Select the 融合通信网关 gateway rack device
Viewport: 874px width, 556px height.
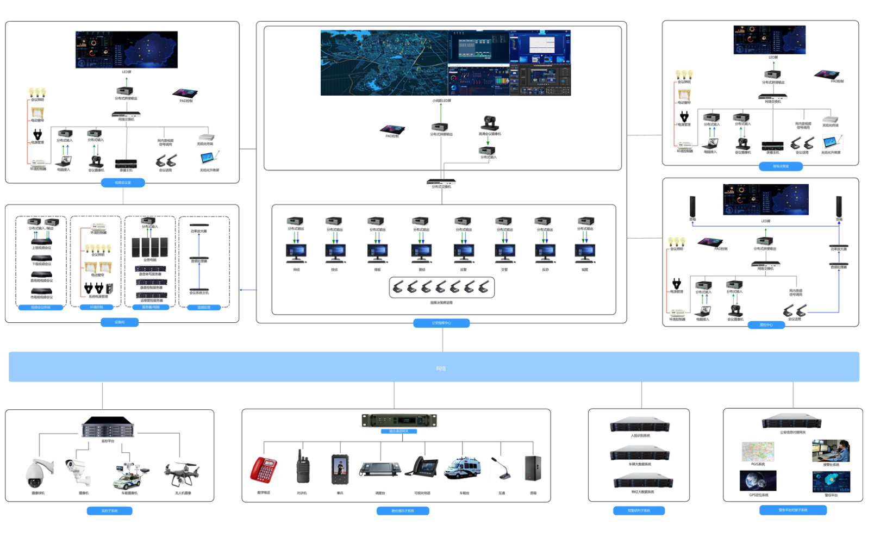tap(399, 421)
